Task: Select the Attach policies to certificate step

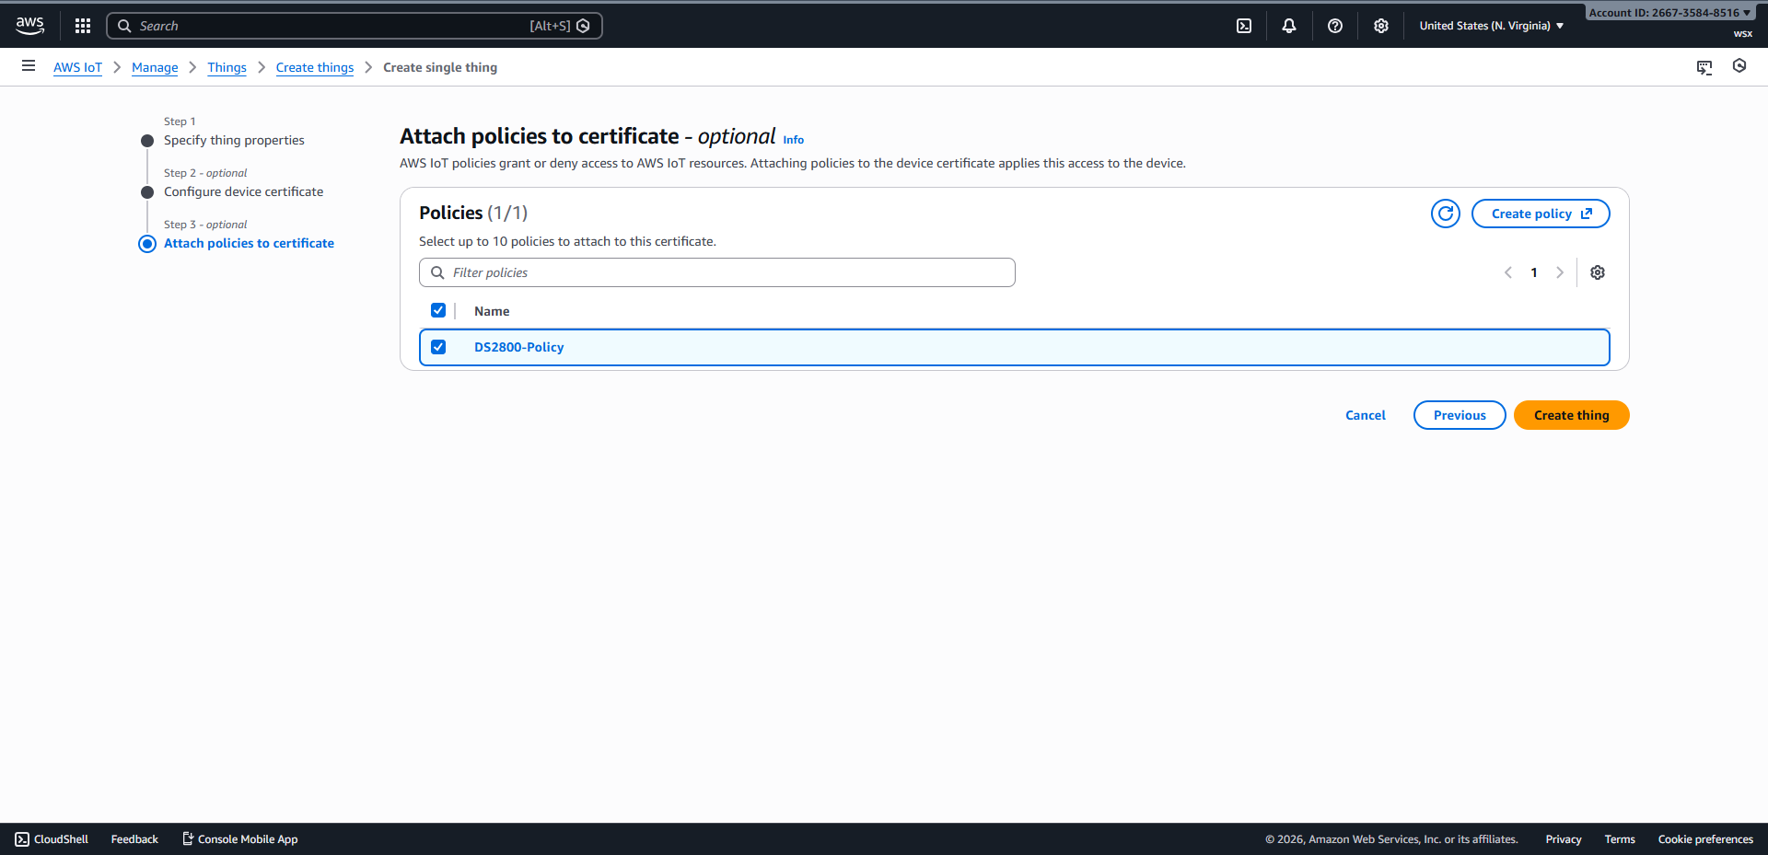Action: (x=249, y=243)
